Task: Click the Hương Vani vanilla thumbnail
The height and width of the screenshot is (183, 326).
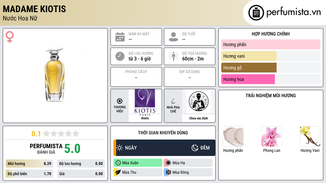Action: (x=310, y=137)
